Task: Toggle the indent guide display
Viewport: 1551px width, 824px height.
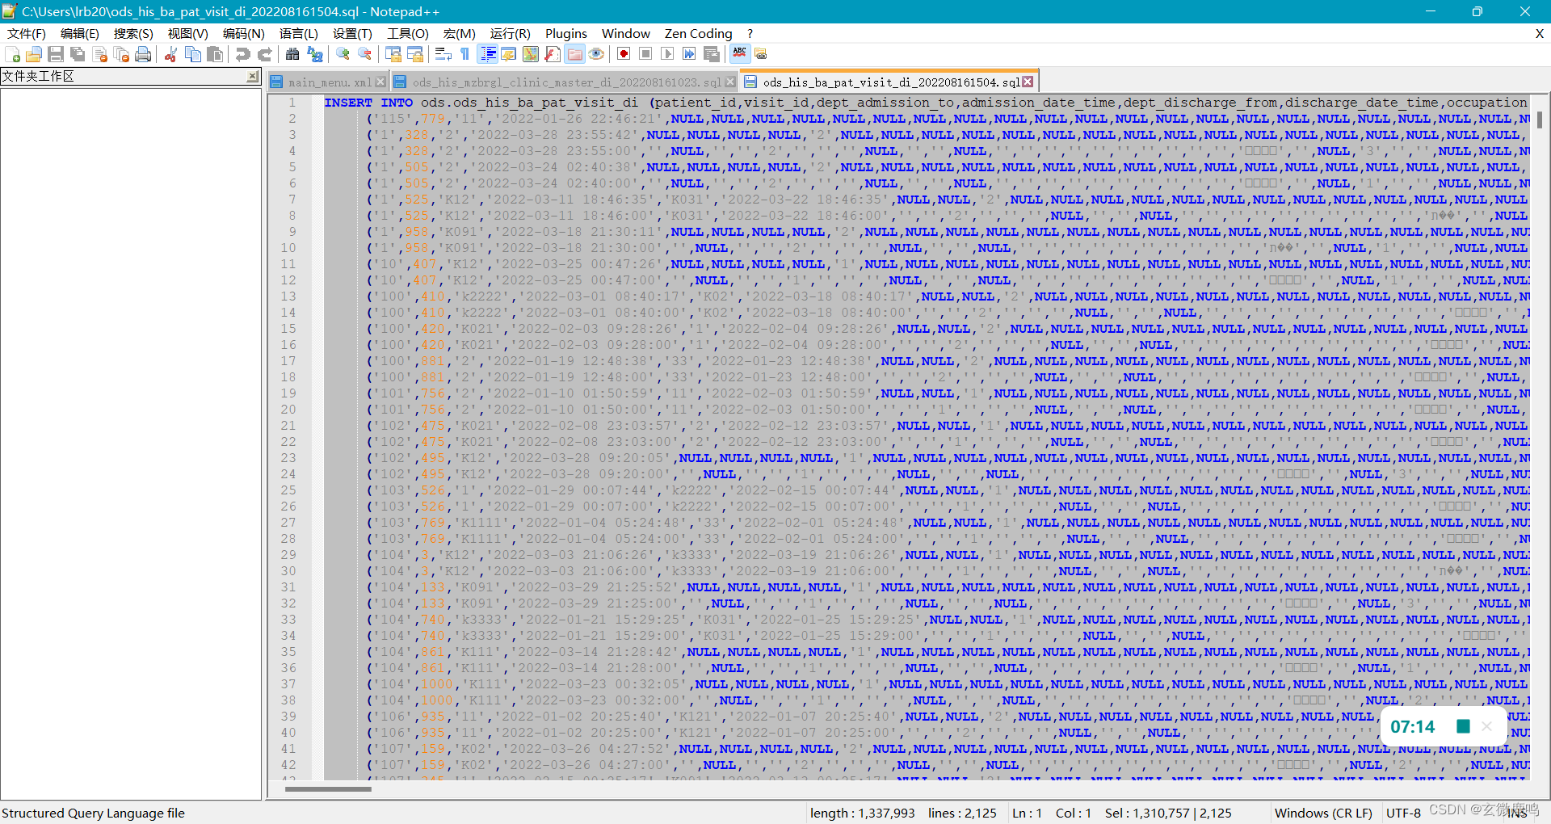Action: [488, 54]
